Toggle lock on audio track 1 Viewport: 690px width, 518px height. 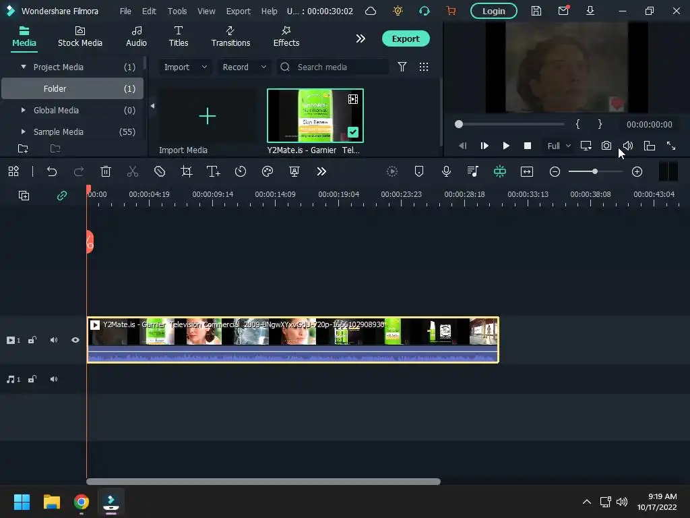[32, 379]
